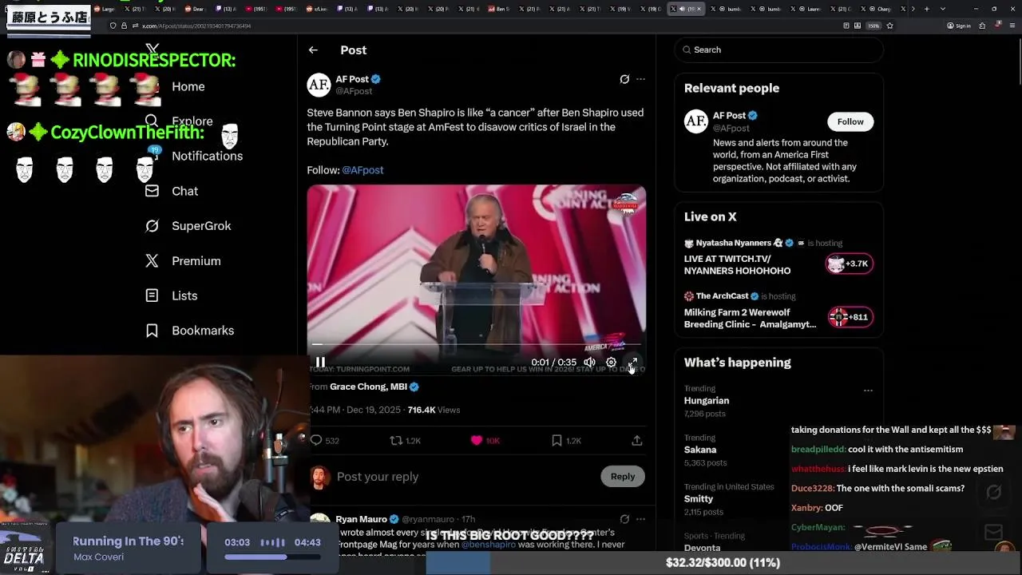
Task: Switch to the 'Dear' browser tab
Action: click(194, 9)
